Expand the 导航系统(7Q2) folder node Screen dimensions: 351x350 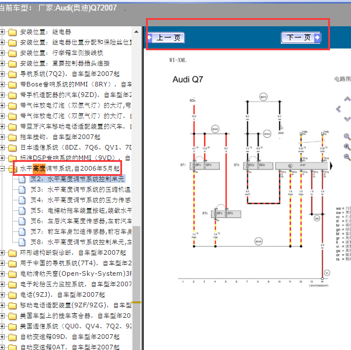(2, 74)
